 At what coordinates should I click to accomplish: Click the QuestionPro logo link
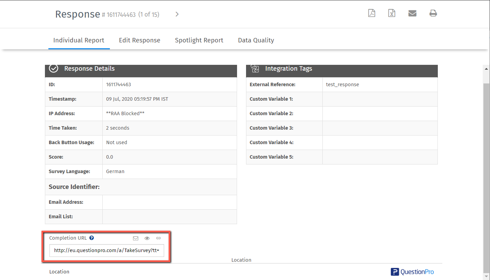click(x=412, y=272)
